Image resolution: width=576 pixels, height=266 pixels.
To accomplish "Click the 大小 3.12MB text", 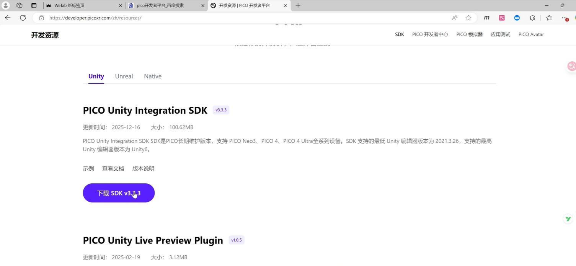I will coord(169,257).
